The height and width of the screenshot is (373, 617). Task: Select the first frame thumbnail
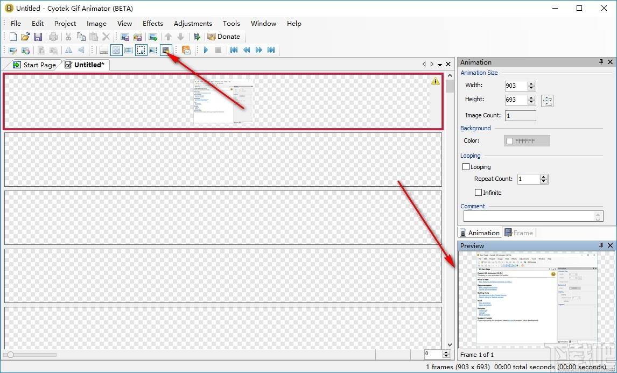pyautogui.click(x=223, y=101)
